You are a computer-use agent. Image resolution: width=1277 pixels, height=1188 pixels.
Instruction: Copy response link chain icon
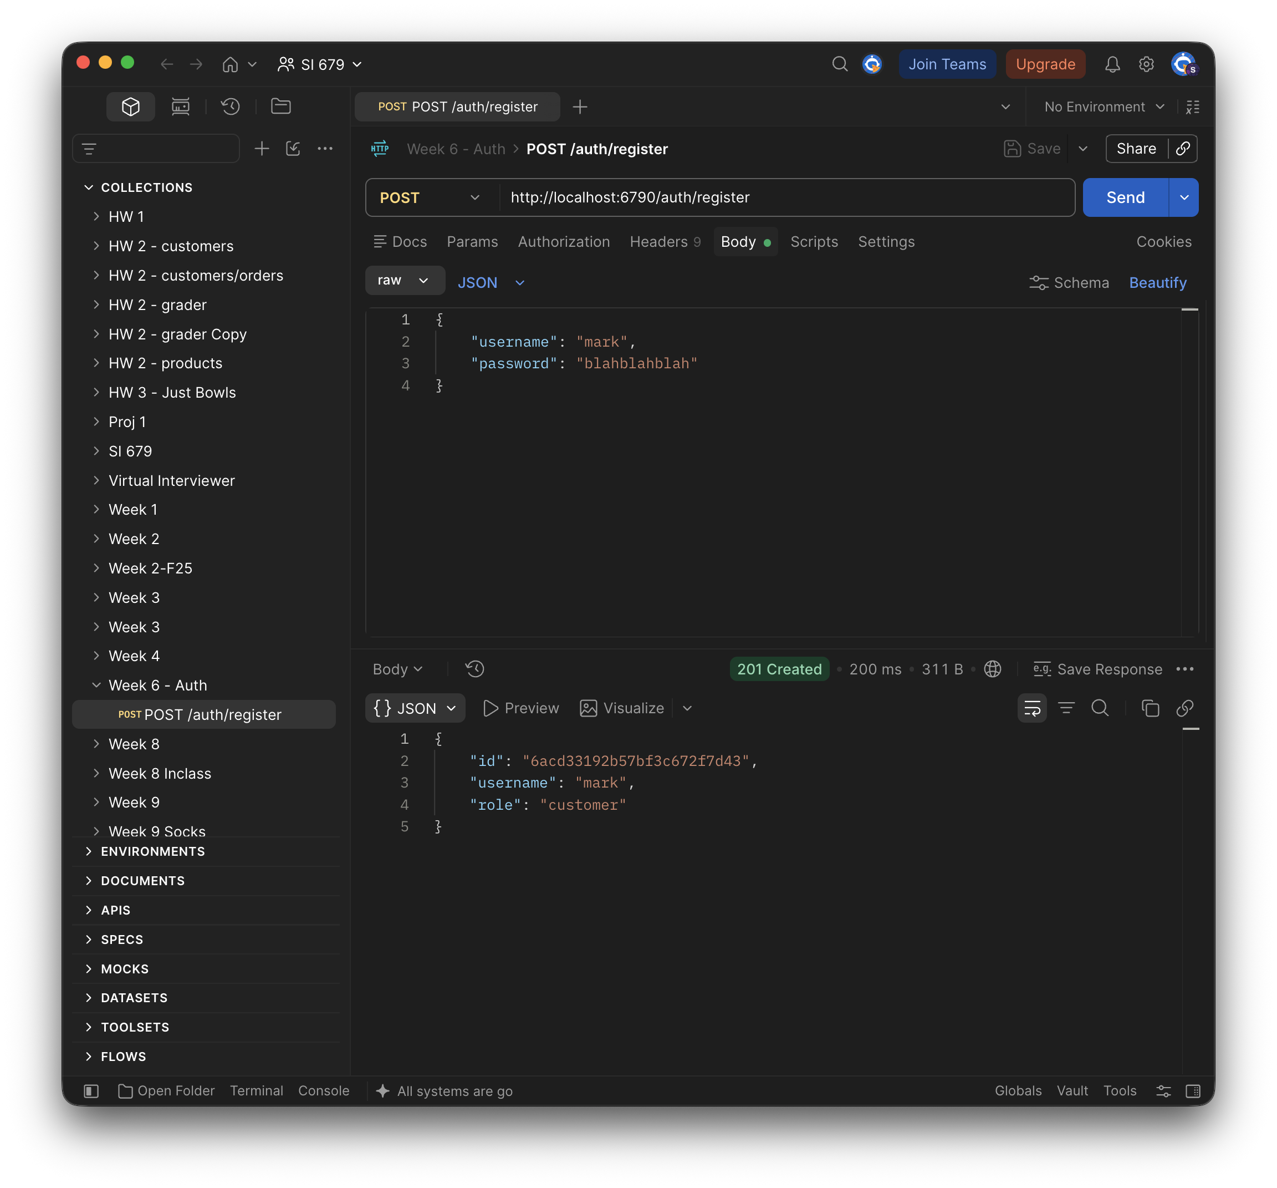tap(1184, 708)
